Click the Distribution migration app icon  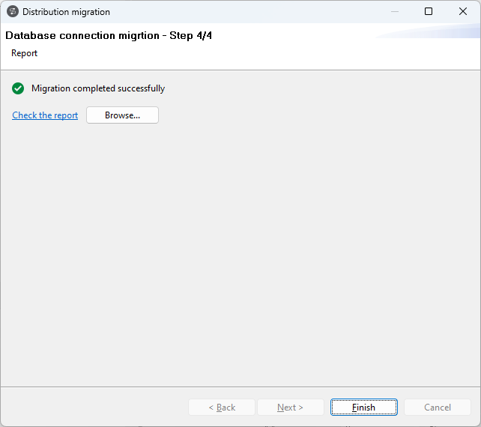click(x=13, y=12)
